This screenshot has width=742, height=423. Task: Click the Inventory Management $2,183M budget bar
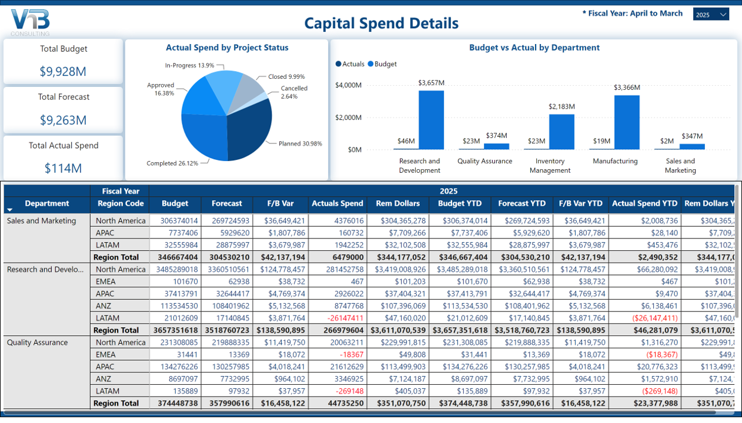click(561, 132)
